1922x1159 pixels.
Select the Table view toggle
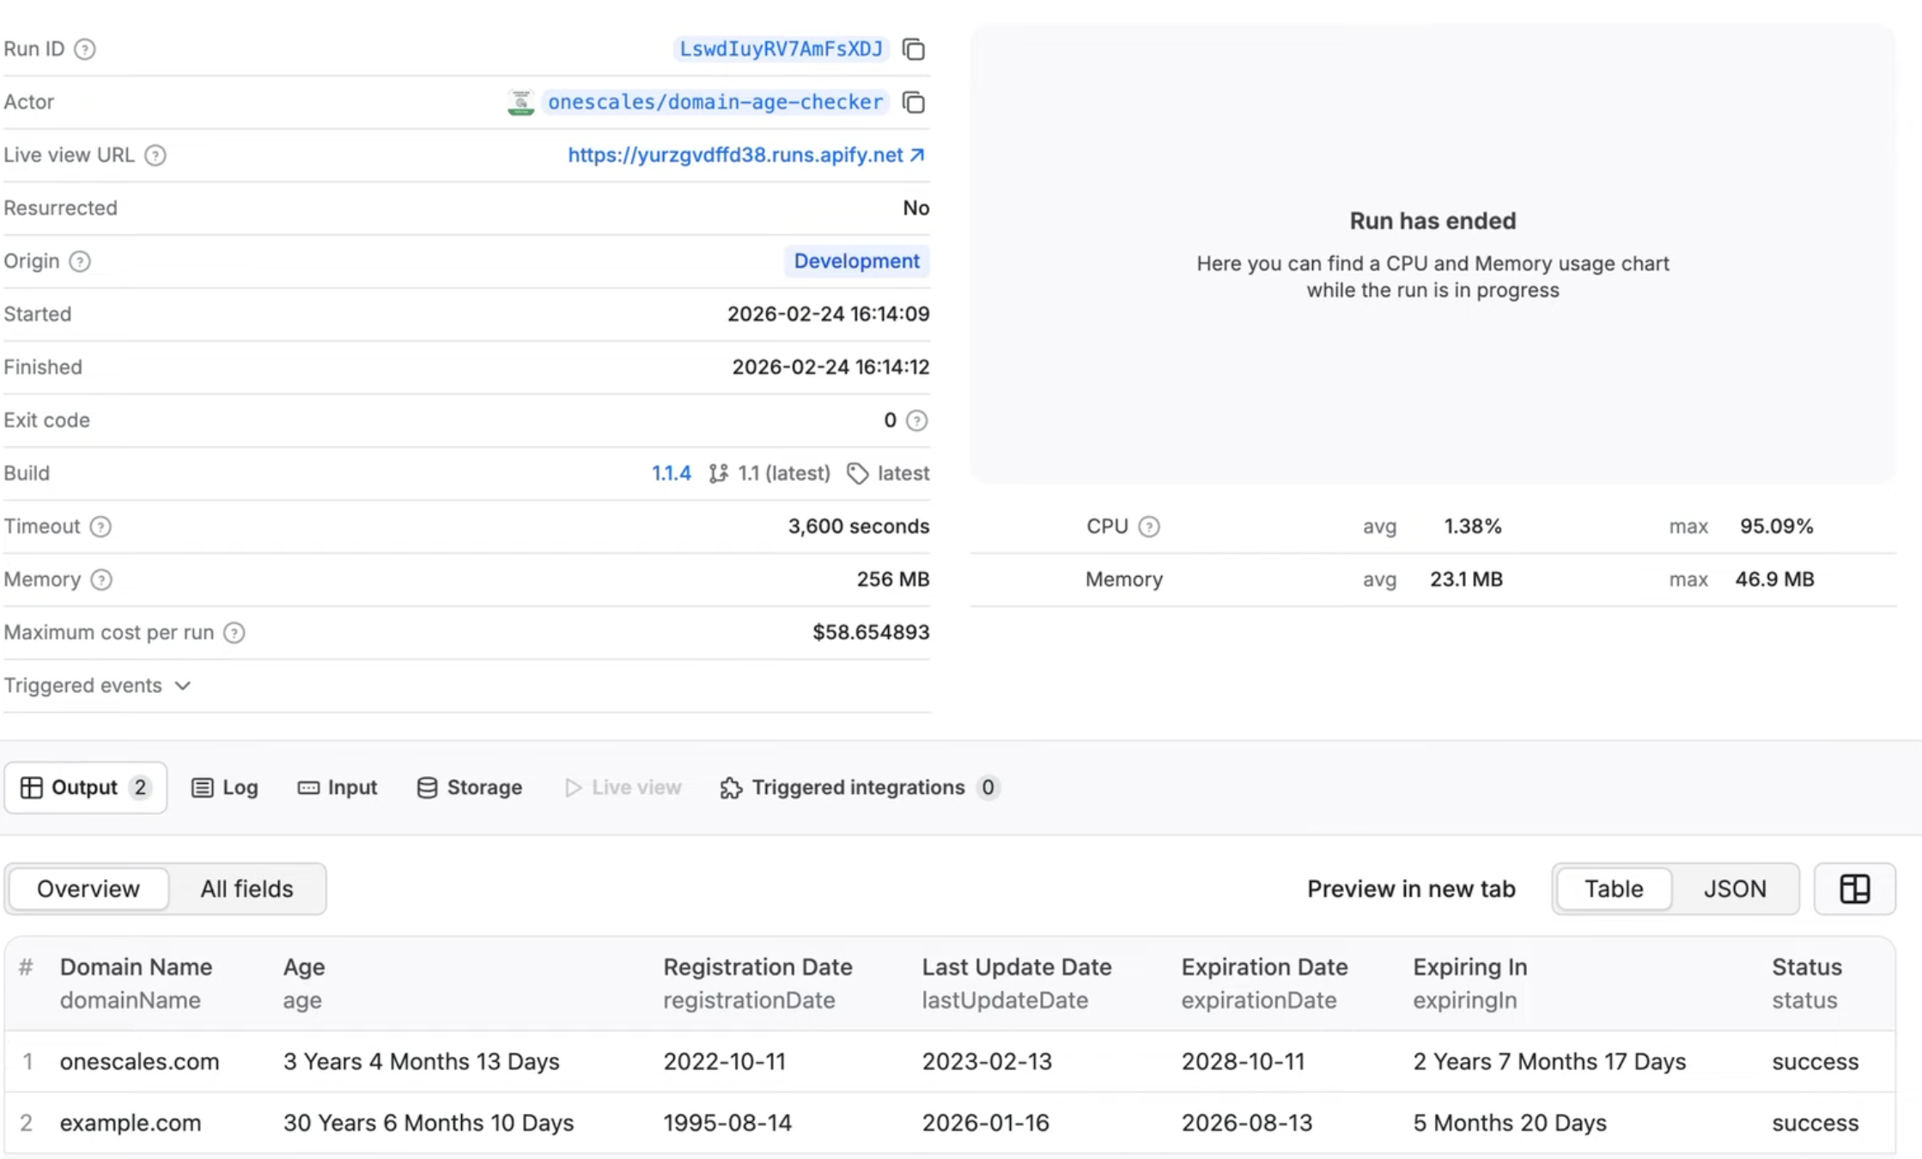click(1613, 889)
